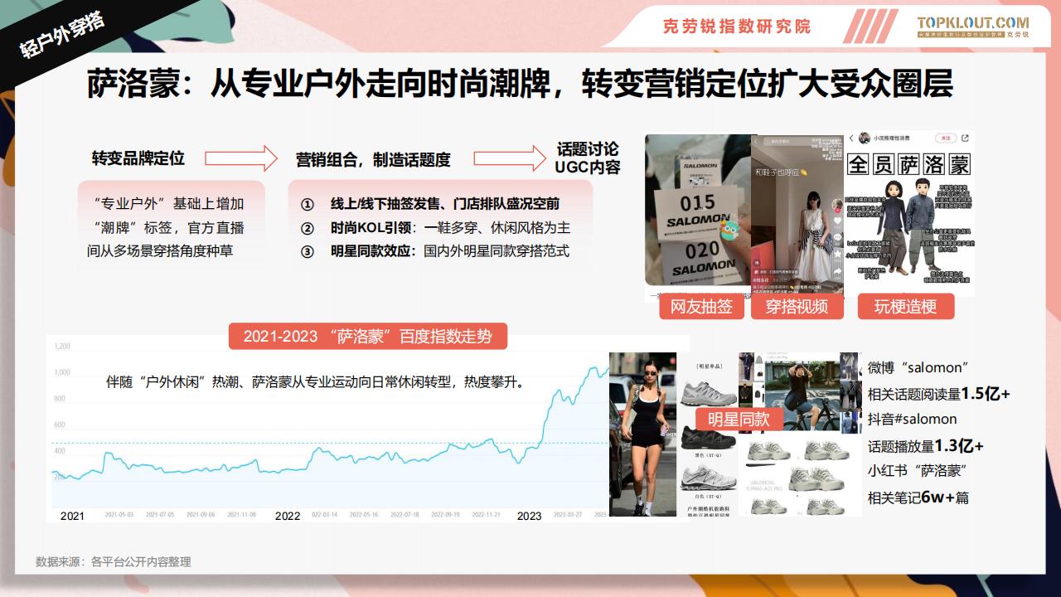
Task: Open the celebrity street photo in black outfit
Action: pyautogui.click(x=642, y=434)
